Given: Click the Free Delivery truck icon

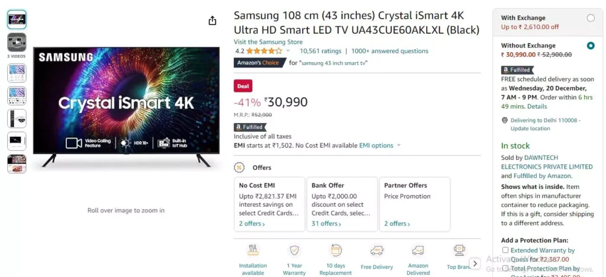Looking at the screenshot, I should coord(377,251).
